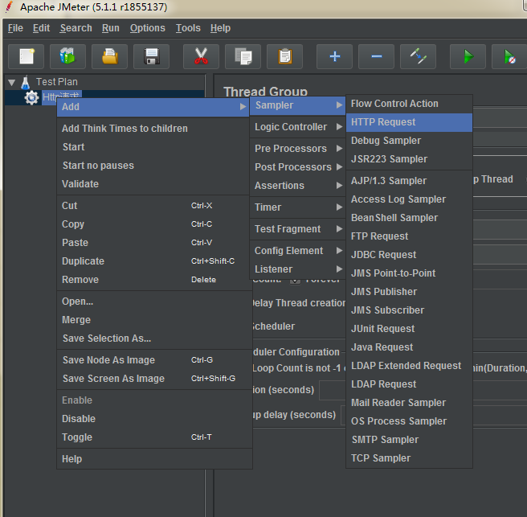The image size is (527, 517).
Task: Click Toggle in context menu
Action: coord(153,437)
